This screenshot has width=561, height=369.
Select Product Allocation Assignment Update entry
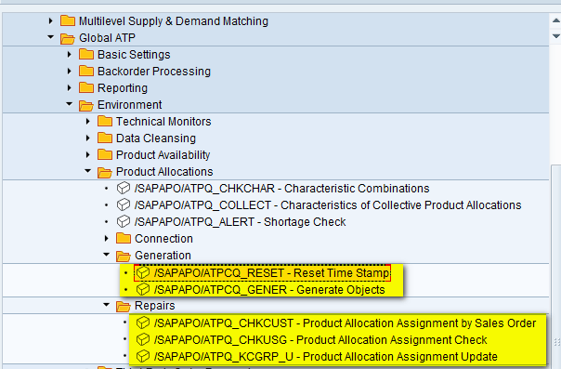326,357
